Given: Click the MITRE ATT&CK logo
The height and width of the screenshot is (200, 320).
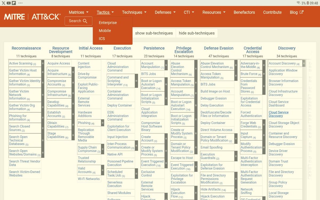Looking at the screenshot, I should pos(32,17).
